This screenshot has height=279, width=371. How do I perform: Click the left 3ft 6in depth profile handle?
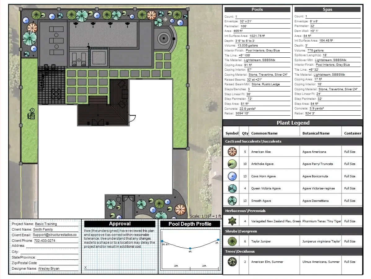[x=162, y=241]
